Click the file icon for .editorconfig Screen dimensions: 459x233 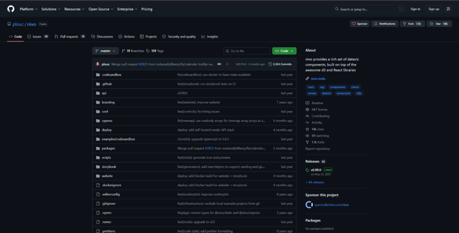point(98,195)
